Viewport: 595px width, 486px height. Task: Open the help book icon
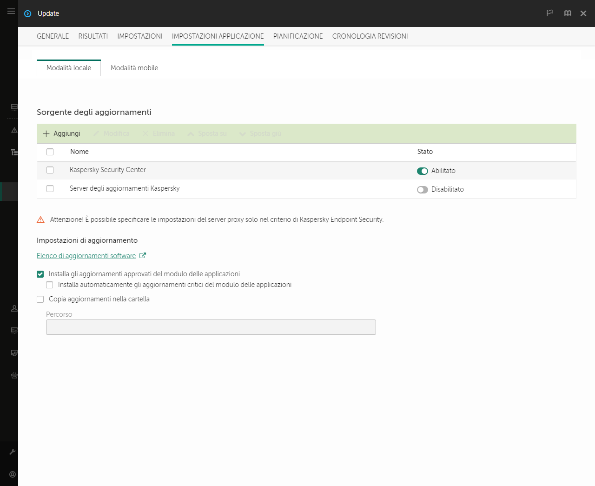pyautogui.click(x=568, y=13)
